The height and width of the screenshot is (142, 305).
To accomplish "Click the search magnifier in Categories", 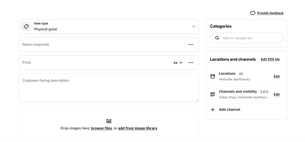I will pyautogui.click(x=217, y=38).
